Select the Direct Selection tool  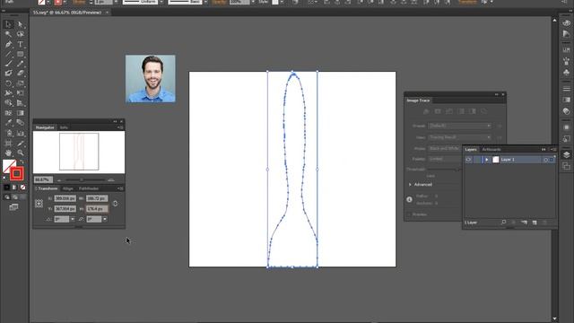pyautogui.click(x=20, y=24)
